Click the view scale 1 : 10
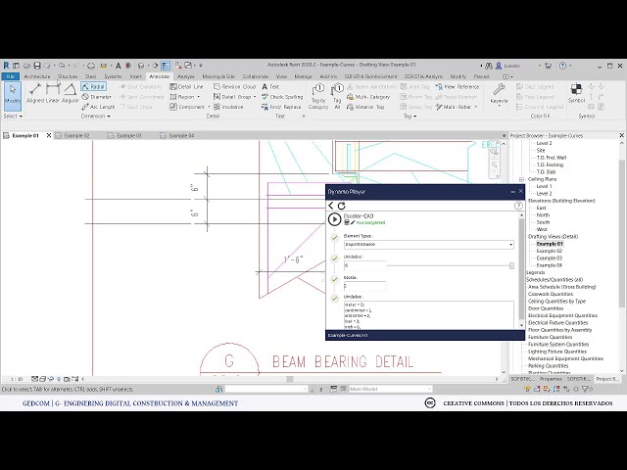Image resolution: width=627 pixels, height=470 pixels. 17,379
